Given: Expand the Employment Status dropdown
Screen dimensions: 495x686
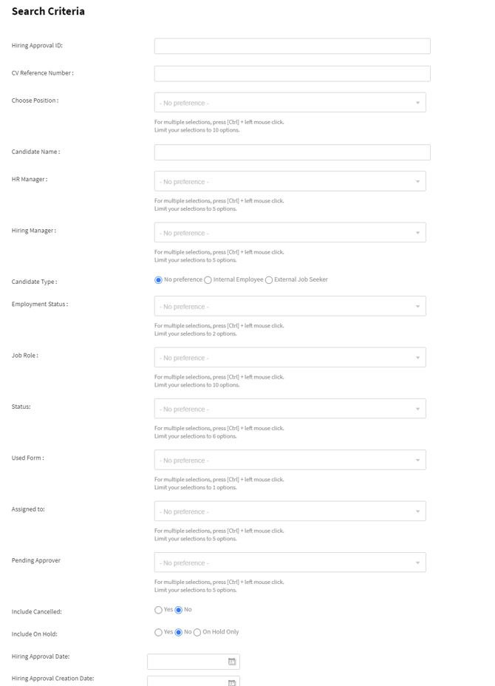Looking at the screenshot, I should pyautogui.click(x=290, y=306).
